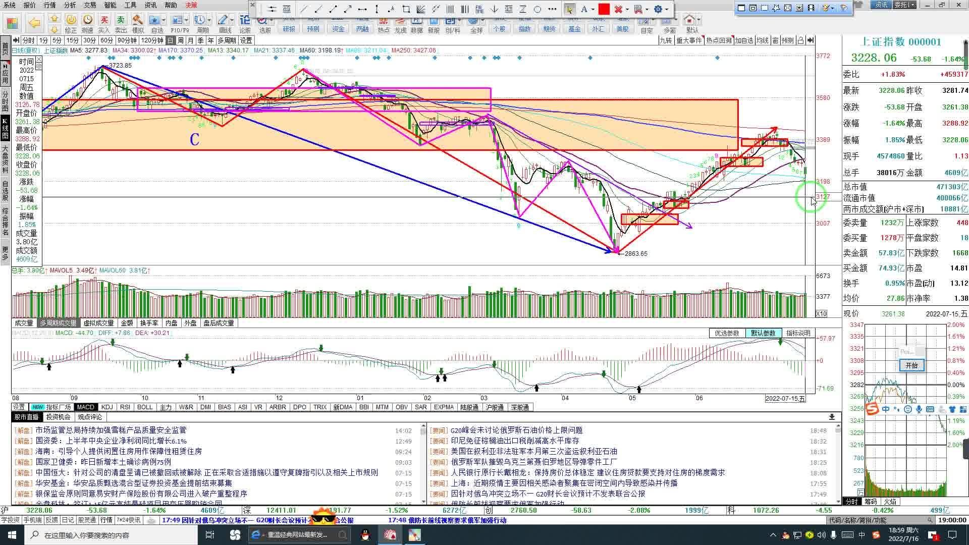This screenshot has width=969, height=545.
Task: Click the 买入 buy icon
Action: point(104,20)
